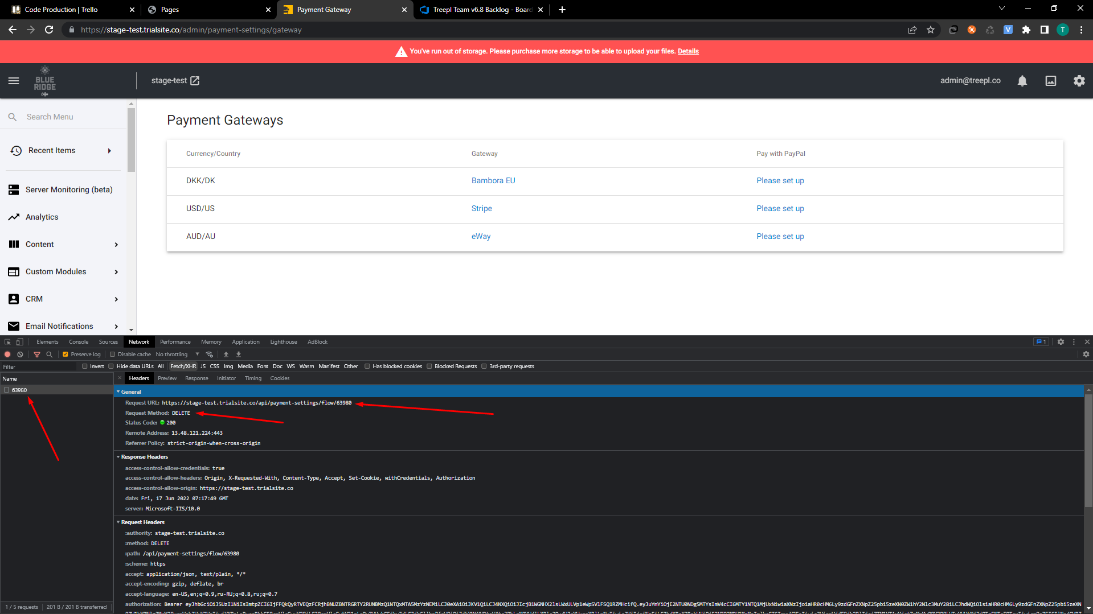The image size is (1093, 614).
Task: Click the Server Monitoring sidebar icon
Action: coord(14,189)
